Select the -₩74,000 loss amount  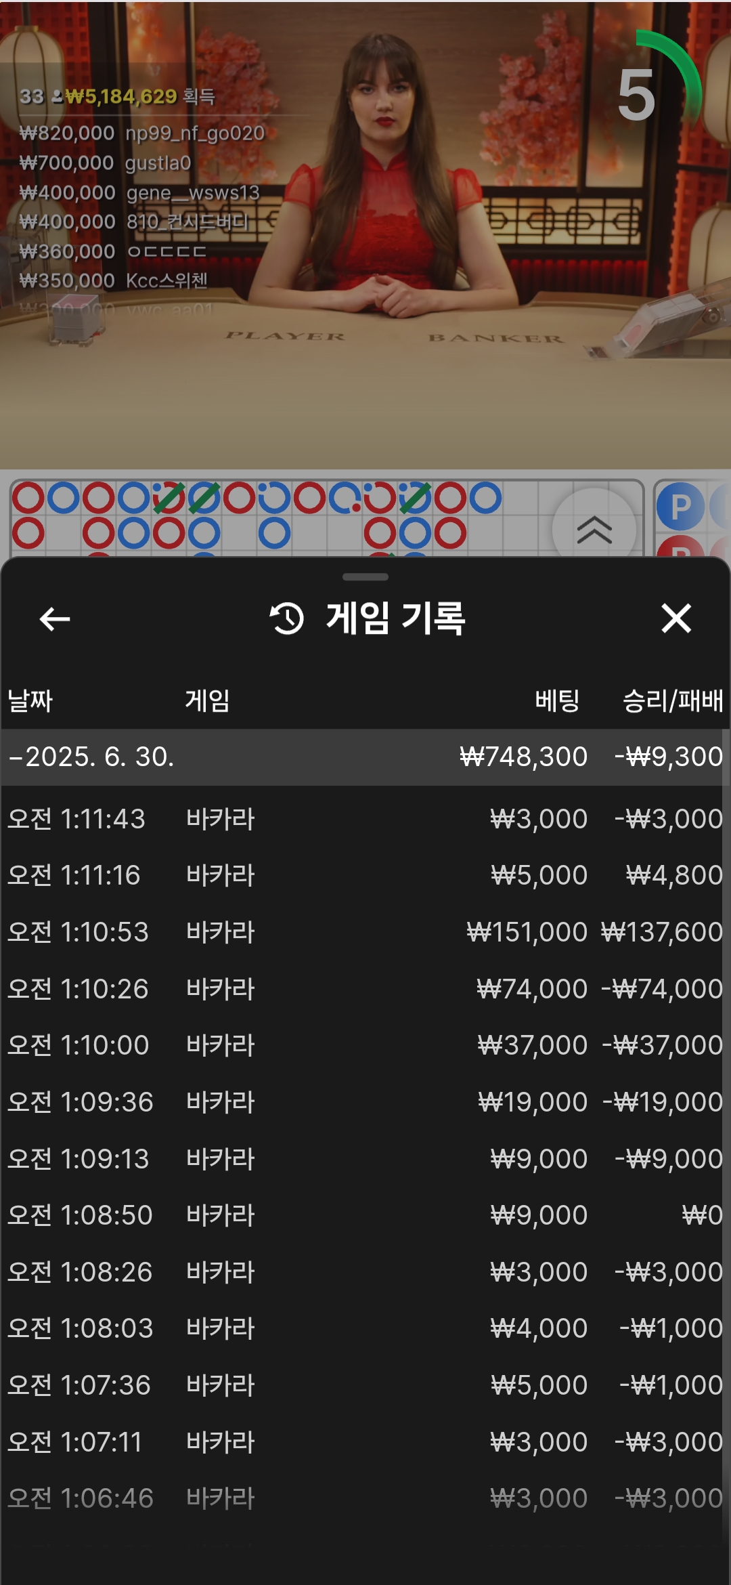[x=662, y=989]
